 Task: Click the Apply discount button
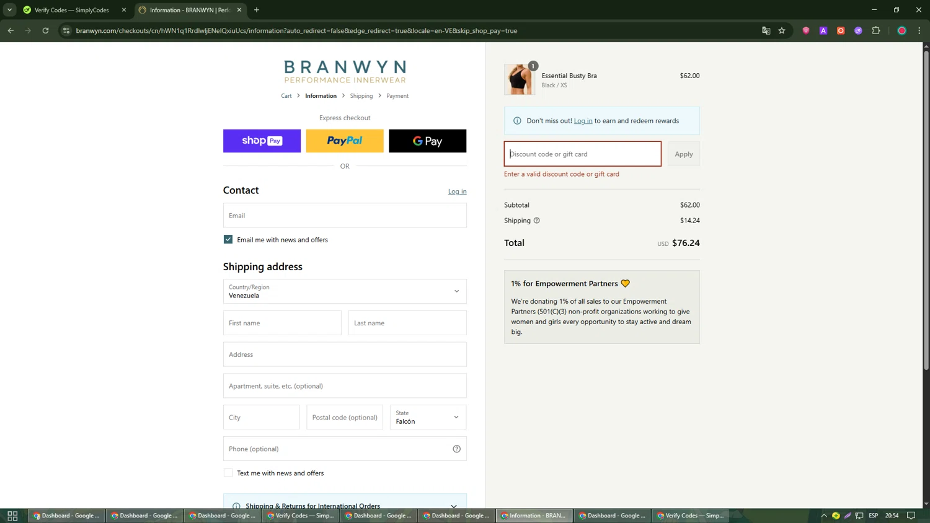(684, 154)
